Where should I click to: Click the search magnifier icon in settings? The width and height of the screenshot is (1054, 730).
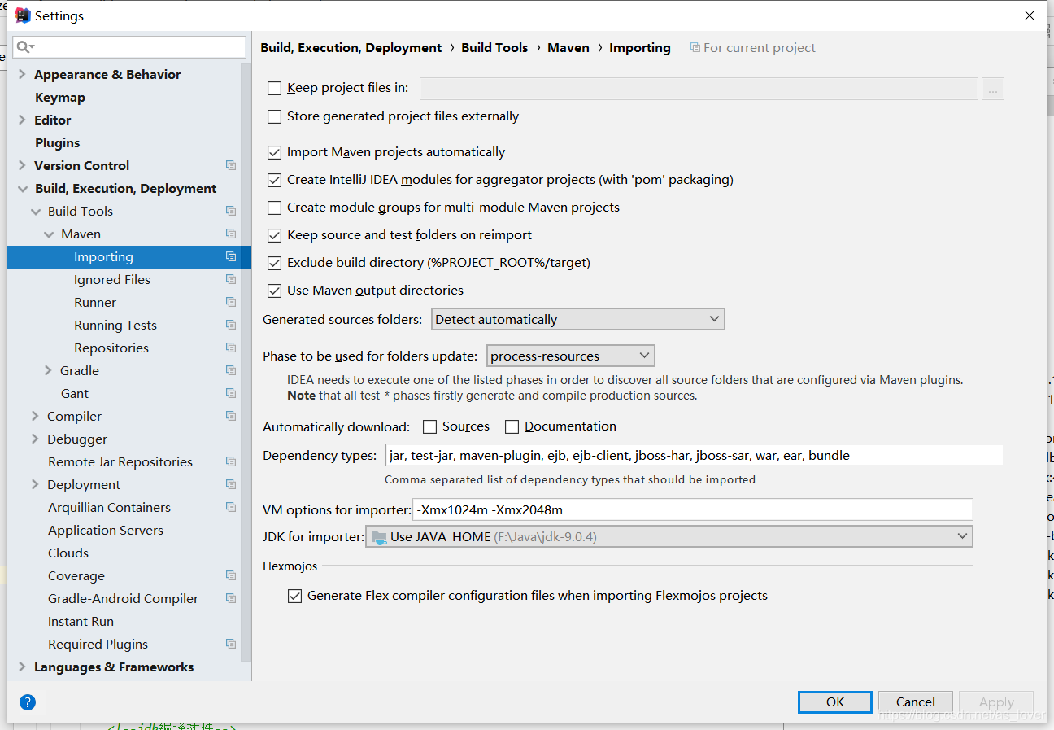click(x=24, y=47)
